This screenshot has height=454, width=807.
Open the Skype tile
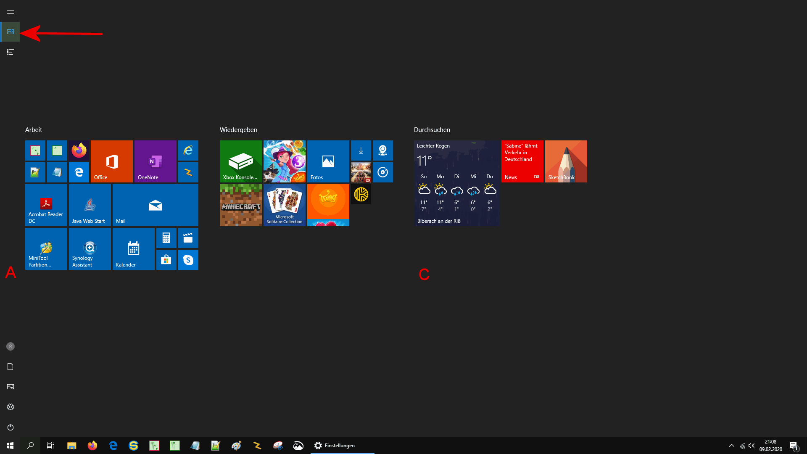tap(188, 260)
